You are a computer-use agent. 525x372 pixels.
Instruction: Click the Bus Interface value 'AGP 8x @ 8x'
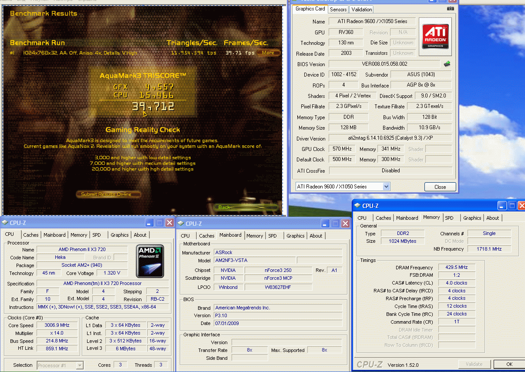coord(421,85)
